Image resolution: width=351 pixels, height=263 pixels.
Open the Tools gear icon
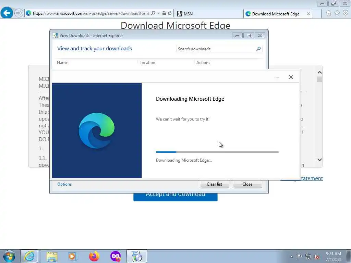click(346, 13)
